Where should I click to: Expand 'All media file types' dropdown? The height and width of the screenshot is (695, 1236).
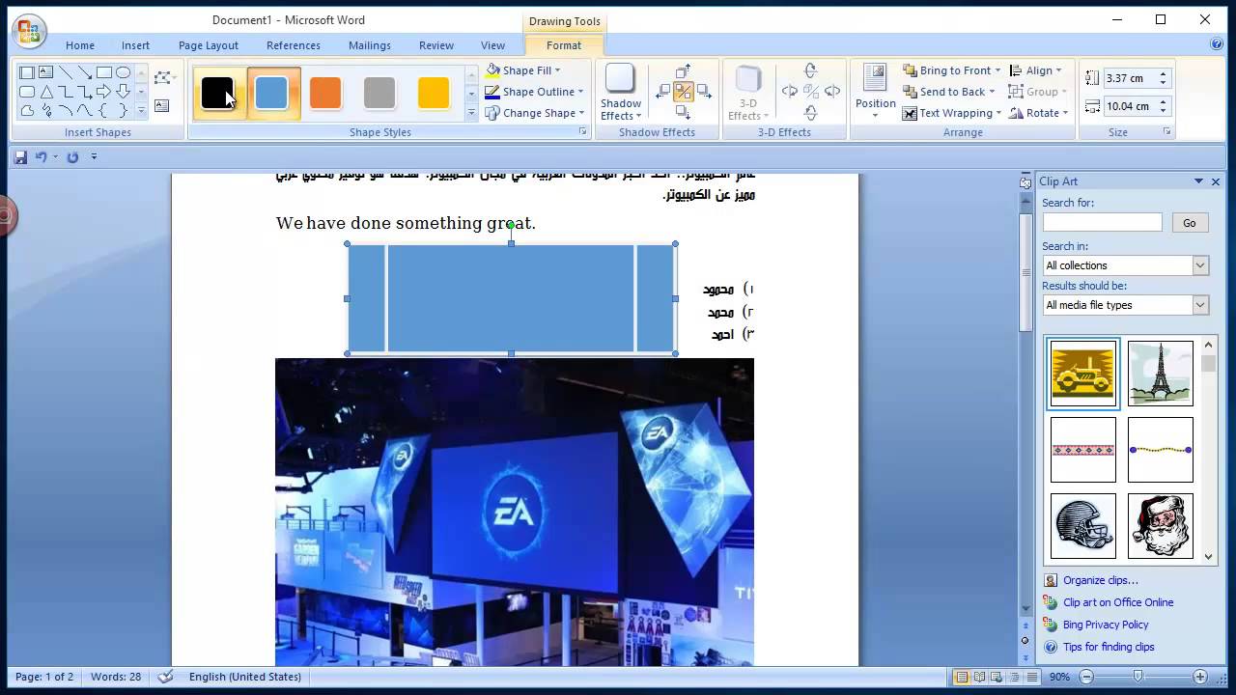(1200, 305)
